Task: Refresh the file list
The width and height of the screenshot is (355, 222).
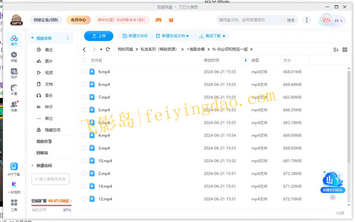Action: click(x=108, y=49)
